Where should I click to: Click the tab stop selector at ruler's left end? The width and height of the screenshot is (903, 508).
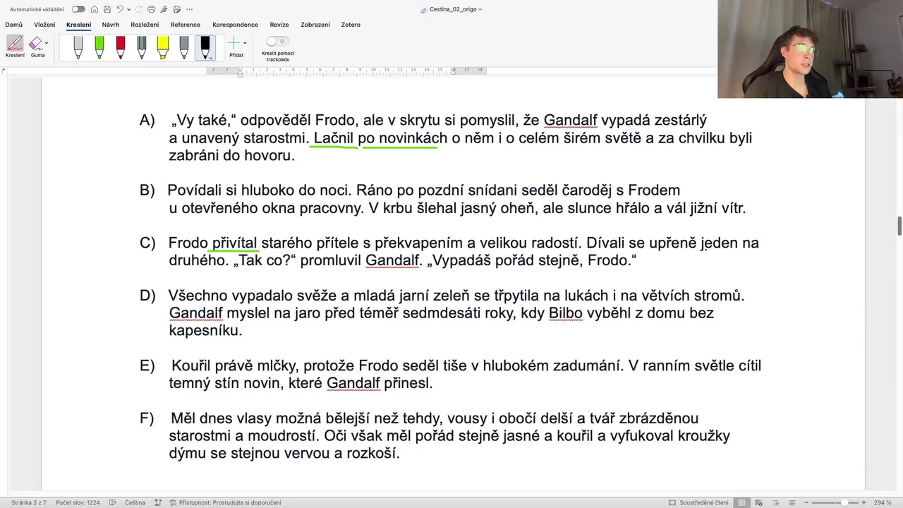(x=4, y=70)
